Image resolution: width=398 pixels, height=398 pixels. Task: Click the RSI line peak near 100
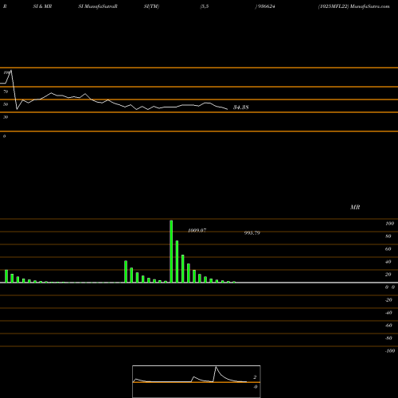(x=11, y=71)
